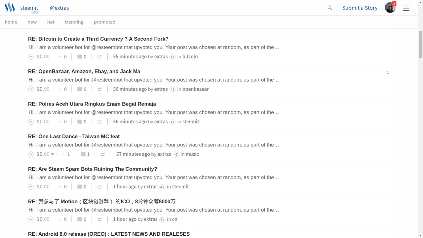The image size is (423, 238).
Task: Open comments on Polres Aceh Utara post
Action: click(82, 122)
